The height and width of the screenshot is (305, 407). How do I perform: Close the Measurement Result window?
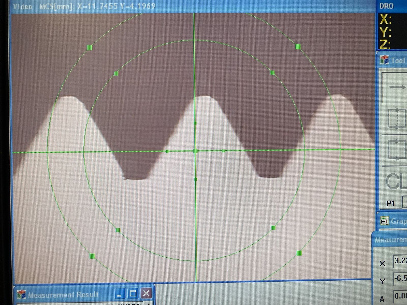point(146,294)
